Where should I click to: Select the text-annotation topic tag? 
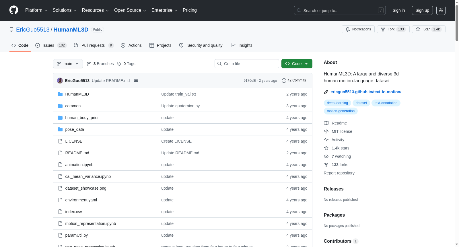coord(386,103)
